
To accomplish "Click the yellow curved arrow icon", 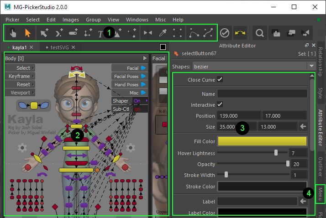I will pos(240,33).
